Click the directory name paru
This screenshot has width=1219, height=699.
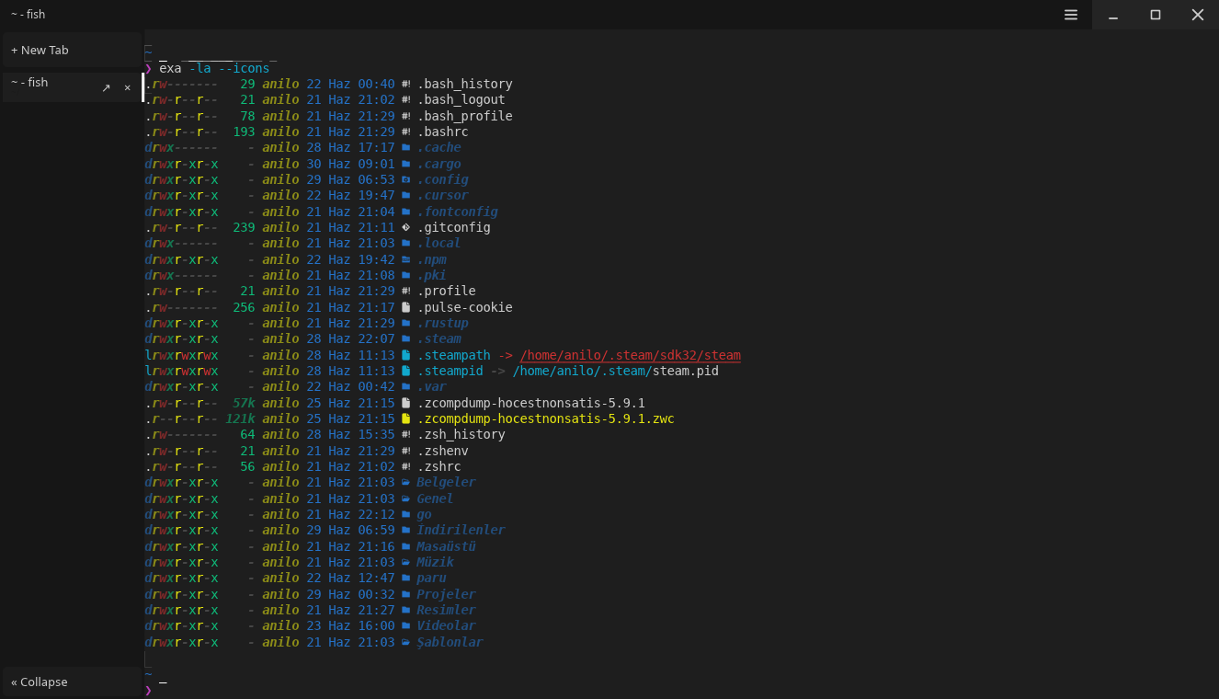[x=431, y=578]
